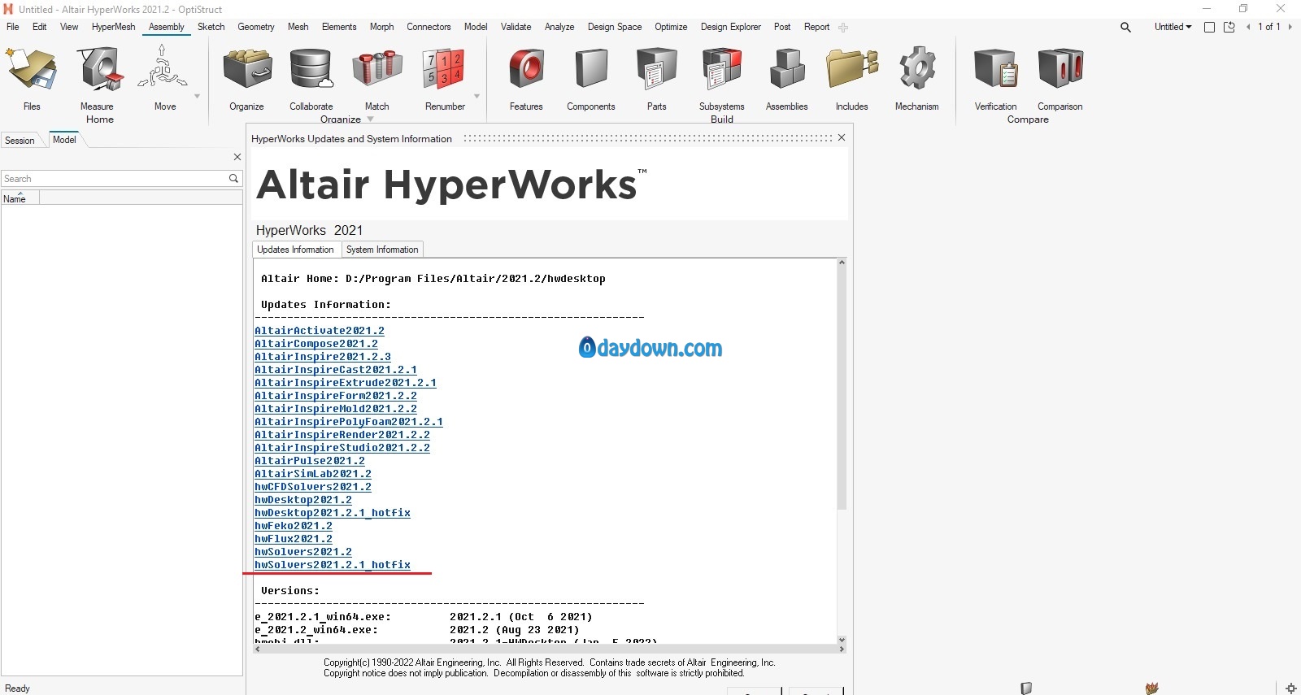Click the Includes folder icon
The width and height of the screenshot is (1301, 695).
coord(852,69)
